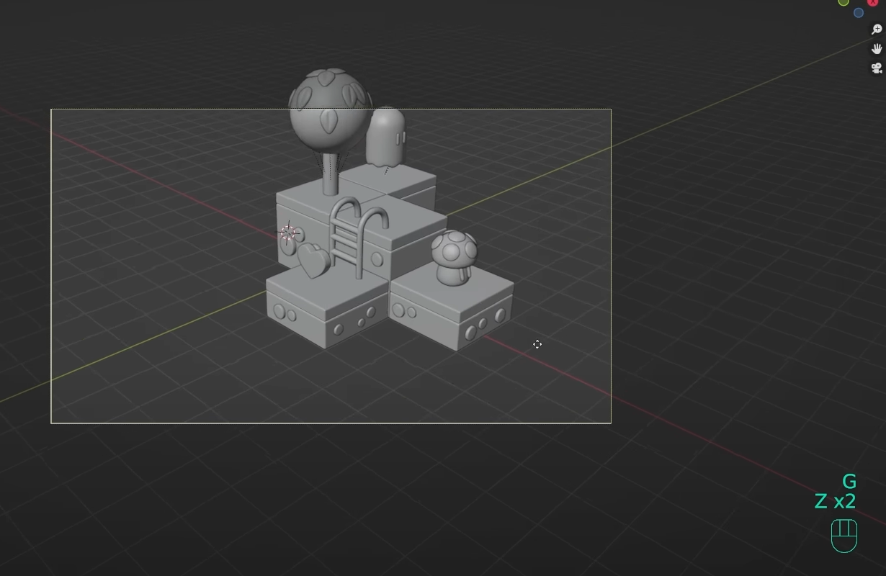Screen dimensions: 886x576
Task: Click the pan hand viewport icon
Action: click(x=877, y=49)
